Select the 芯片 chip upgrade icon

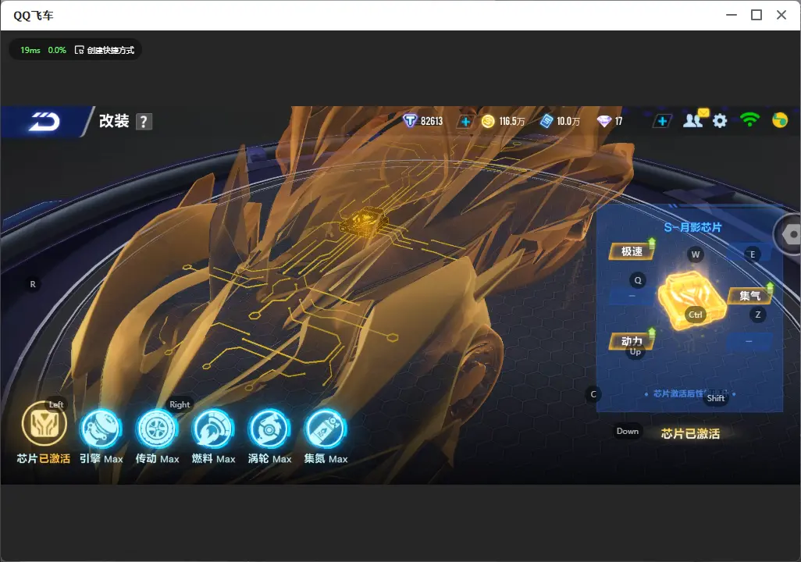point(44,424)
